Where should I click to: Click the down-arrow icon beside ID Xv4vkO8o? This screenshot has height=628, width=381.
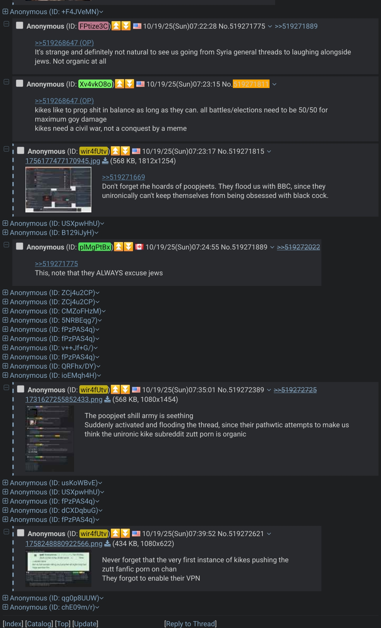129,84
